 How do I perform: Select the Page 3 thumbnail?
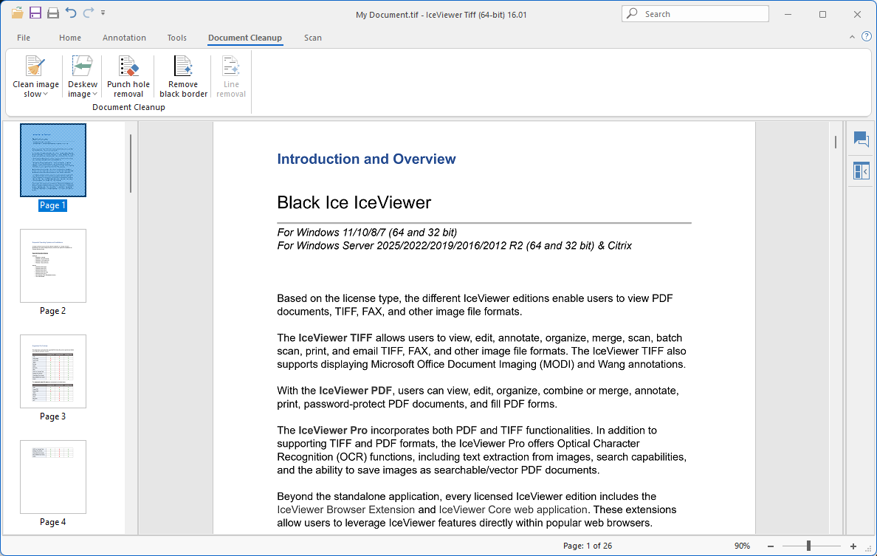[53, 371]
